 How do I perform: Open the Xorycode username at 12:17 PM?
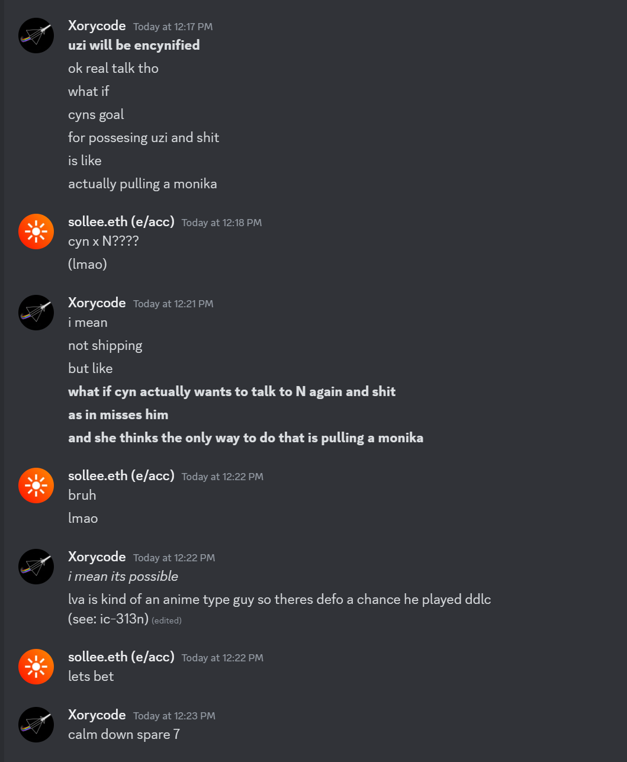pyautogui.click(x=97, y=26)
